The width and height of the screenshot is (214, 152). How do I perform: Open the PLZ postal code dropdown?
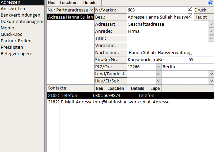159,67
